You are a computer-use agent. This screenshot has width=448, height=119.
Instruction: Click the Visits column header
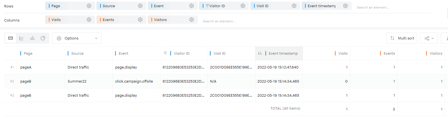[343, 53]
